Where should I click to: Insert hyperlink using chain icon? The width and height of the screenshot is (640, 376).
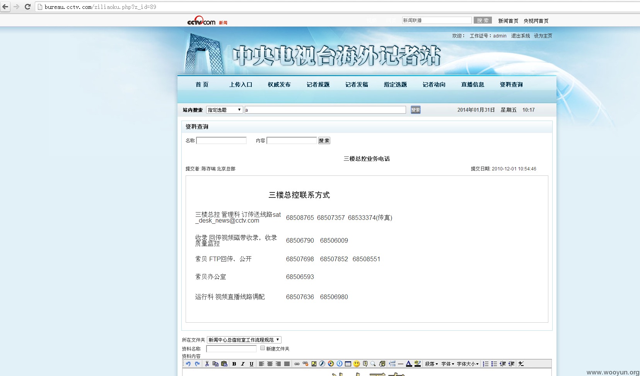click(x=297, y=364)
